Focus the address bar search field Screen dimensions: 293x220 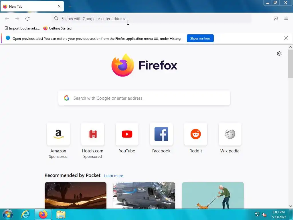tap(151, 19)
